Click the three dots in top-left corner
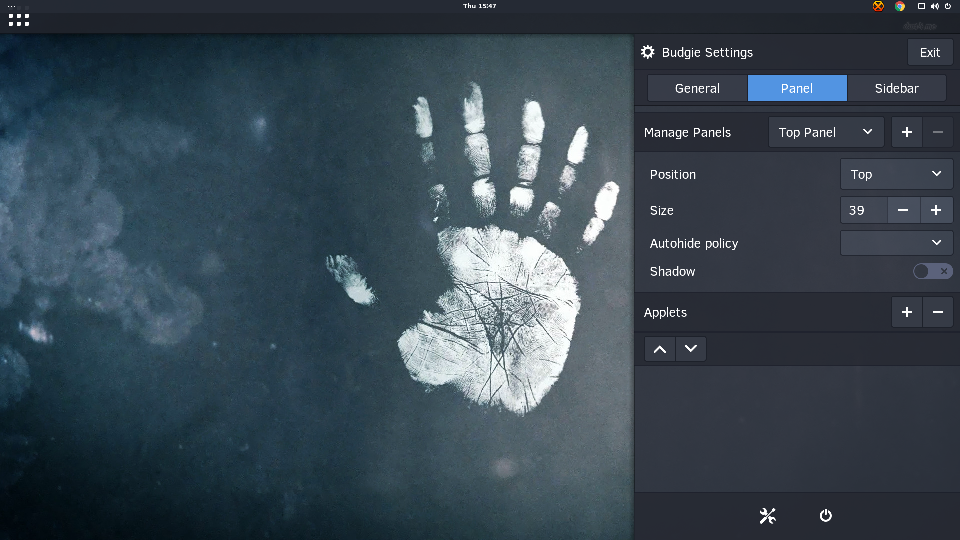960x540 pixels. 12,6
